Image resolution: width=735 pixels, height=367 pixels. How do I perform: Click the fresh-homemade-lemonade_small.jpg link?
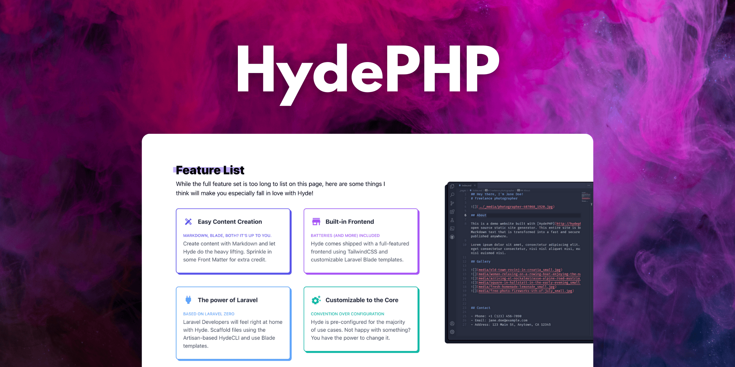517,287
